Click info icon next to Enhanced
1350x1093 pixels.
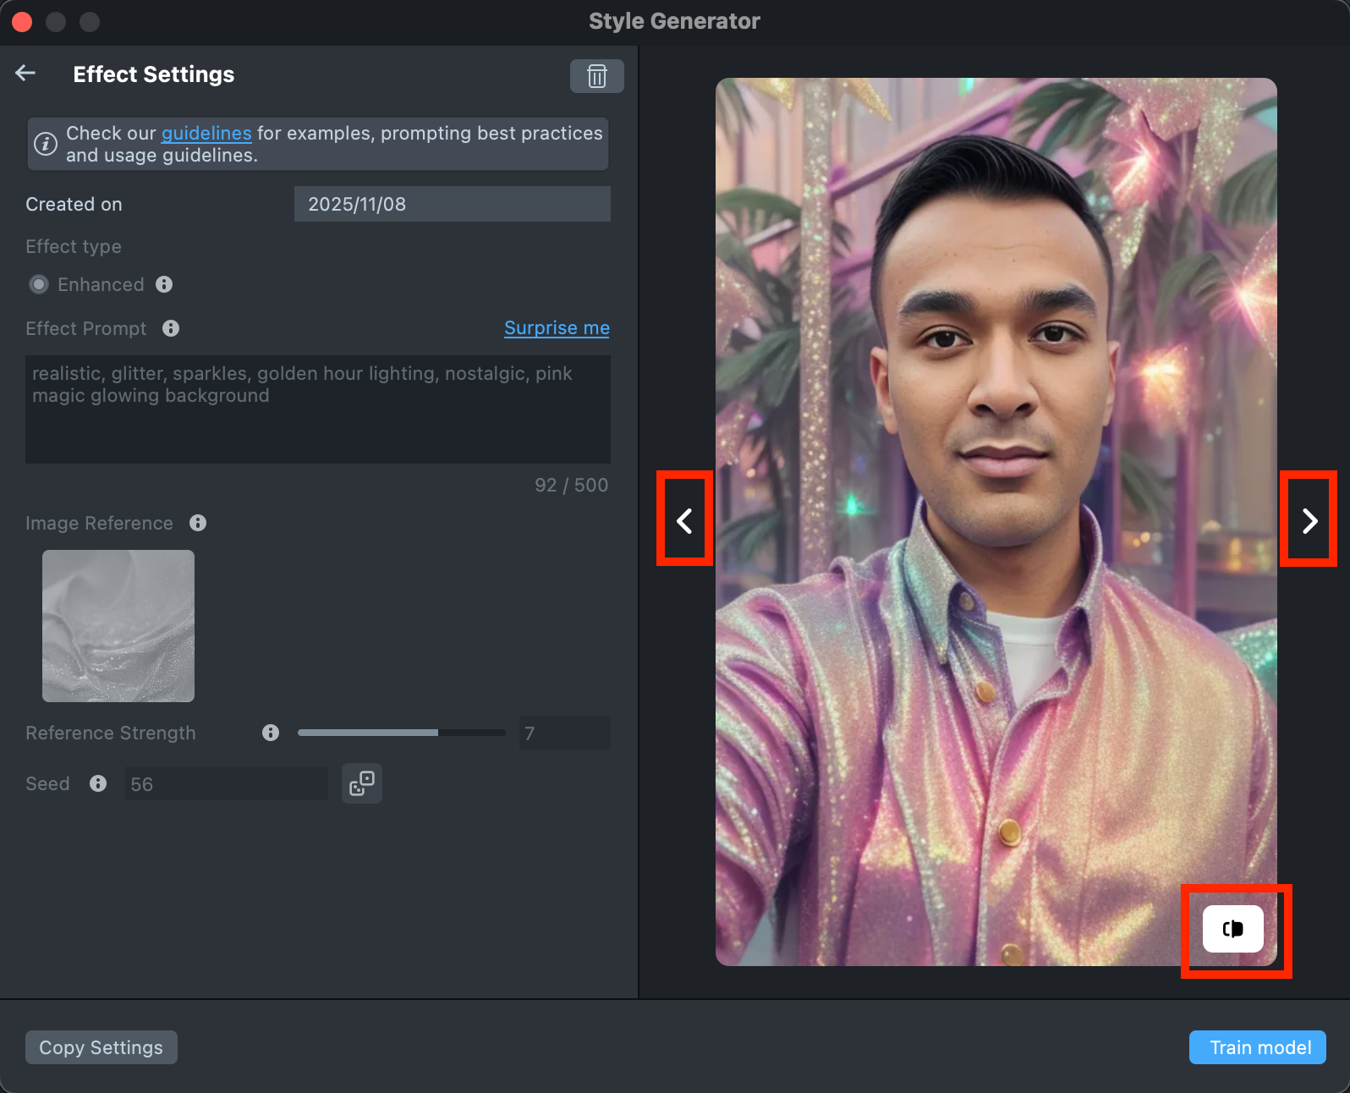click(x=164, y=284)
